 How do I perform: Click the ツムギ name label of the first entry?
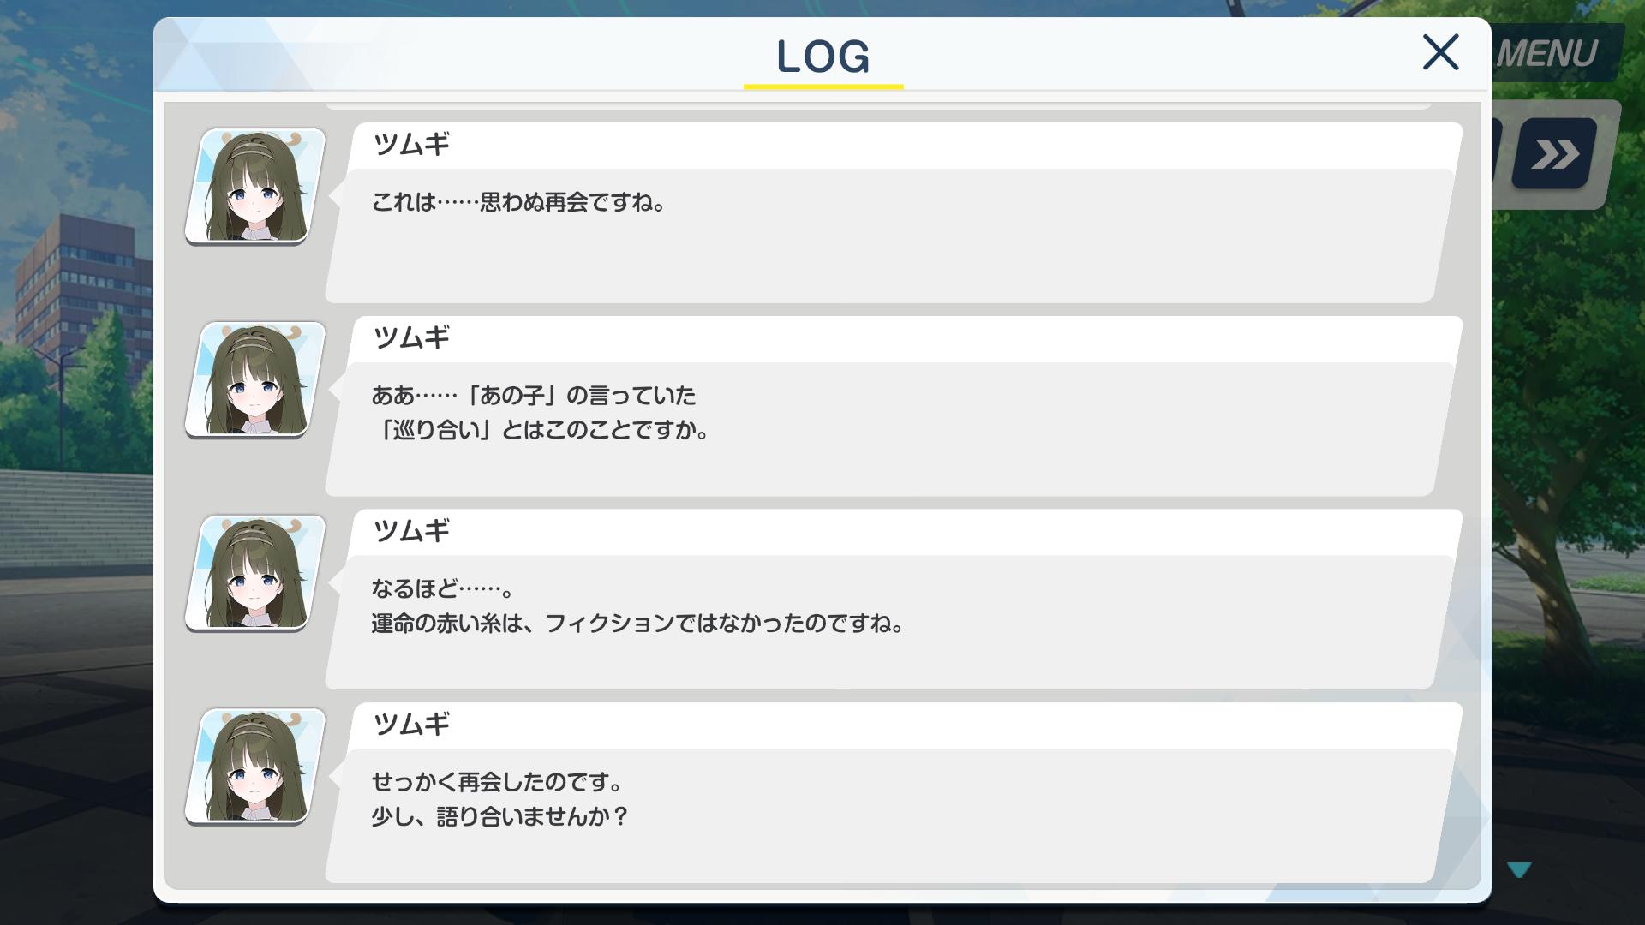pos(411,145)
